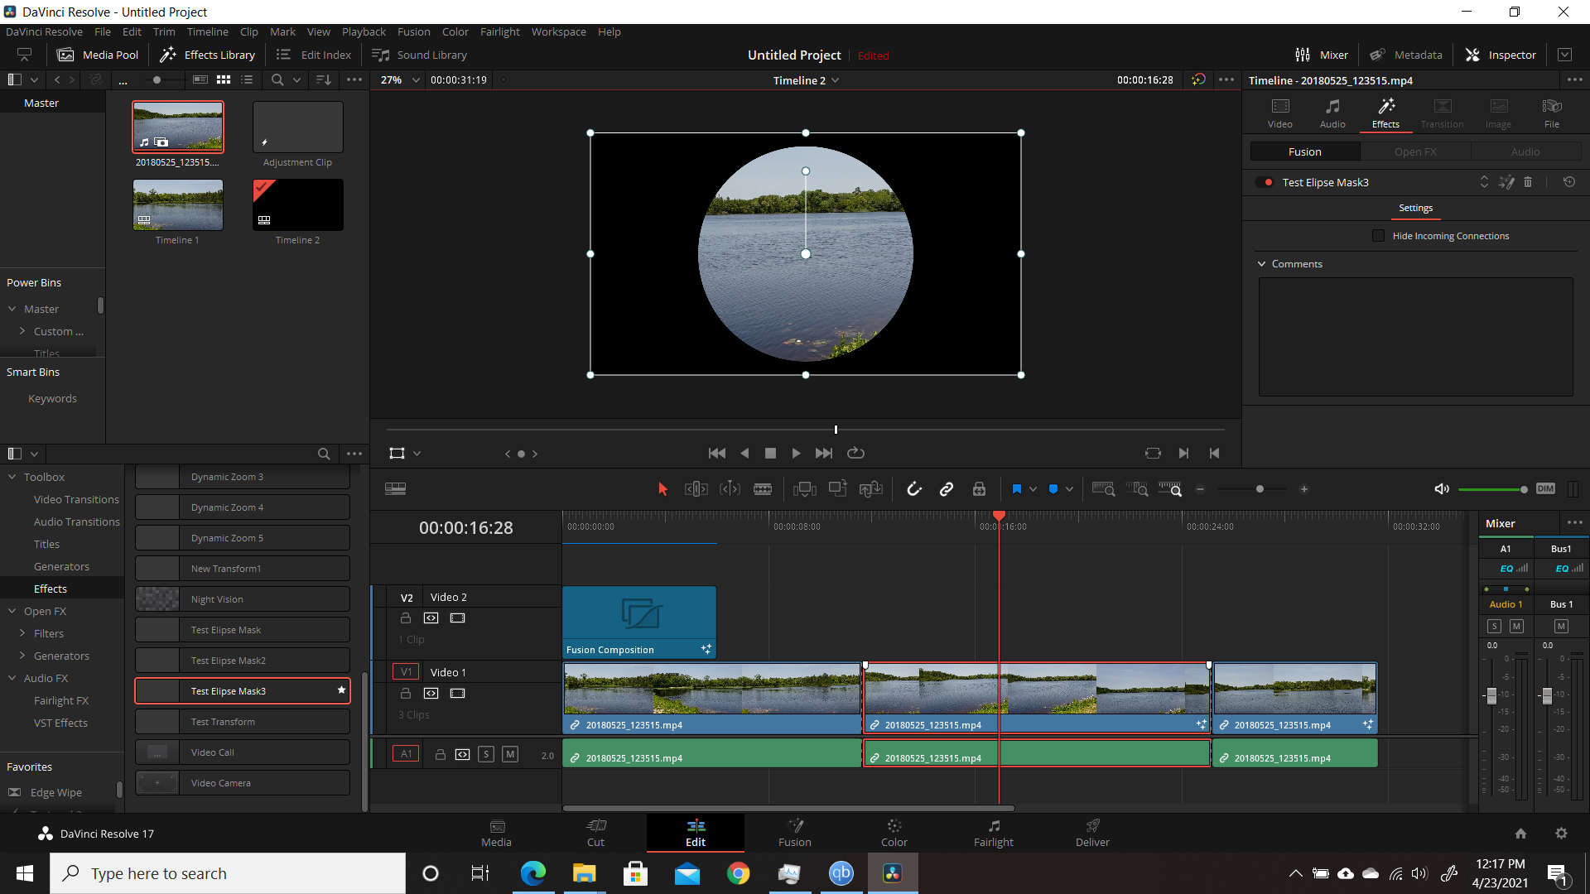Select the arrow Selection Mode tool
The height and width of the screenshot is (894, 1590).
pyautogui.click(x=662, y=489)
